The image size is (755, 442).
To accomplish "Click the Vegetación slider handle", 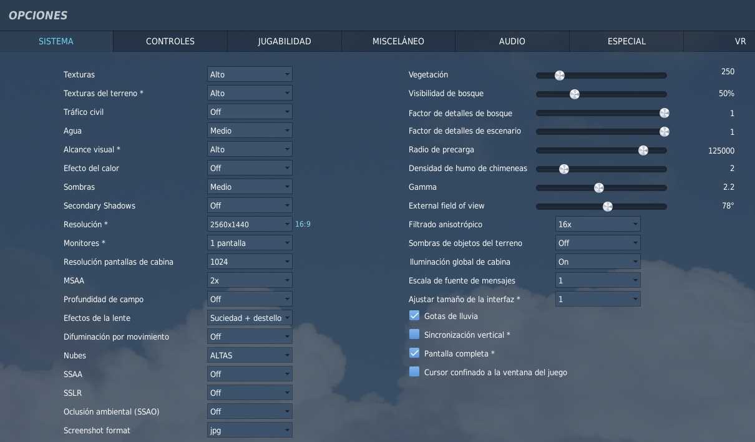I will tap(560, 76).
